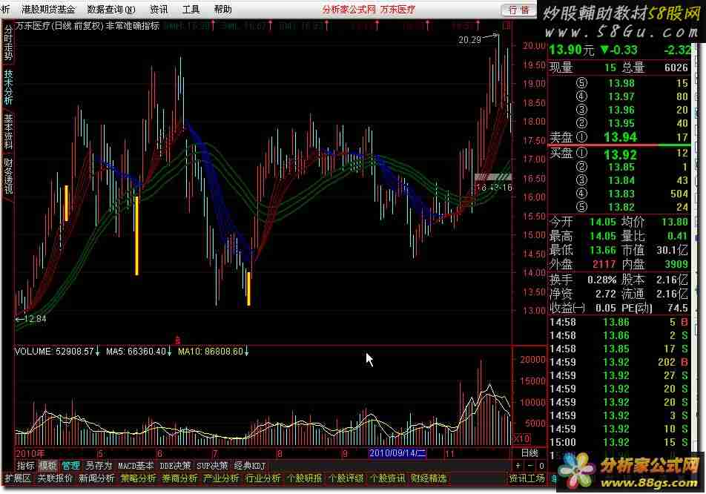Screen dimensions: 706x494
Task: Open 个股资讯 tab
Action: click(387, 478)
